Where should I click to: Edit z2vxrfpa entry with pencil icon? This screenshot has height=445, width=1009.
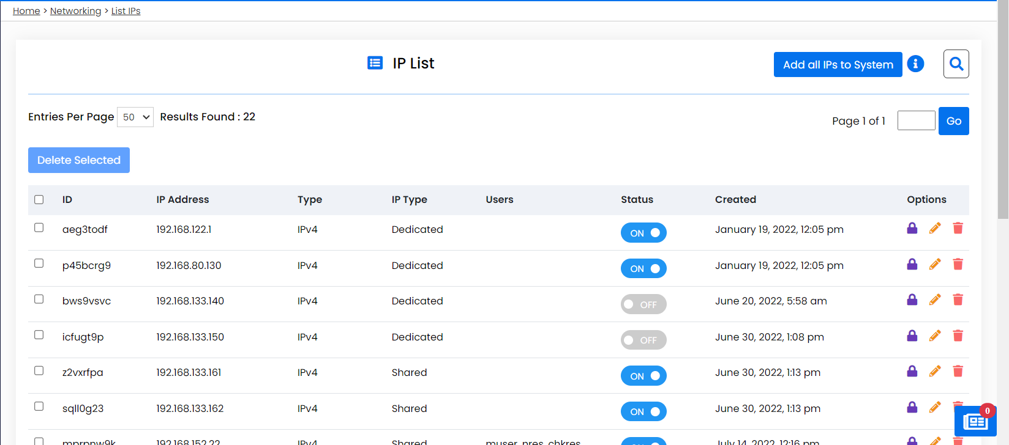click(x=935, y=371)
